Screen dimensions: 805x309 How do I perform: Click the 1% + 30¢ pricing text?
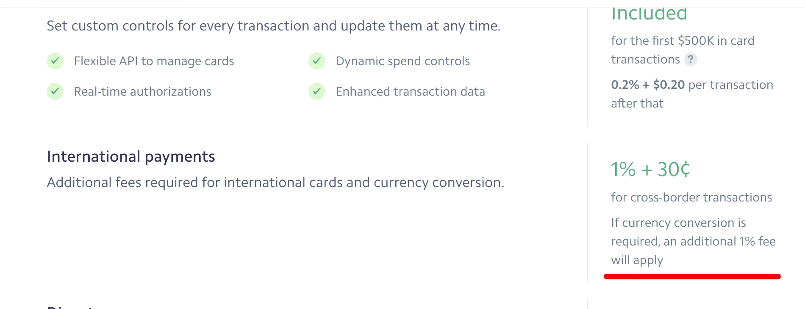point(650,169)
